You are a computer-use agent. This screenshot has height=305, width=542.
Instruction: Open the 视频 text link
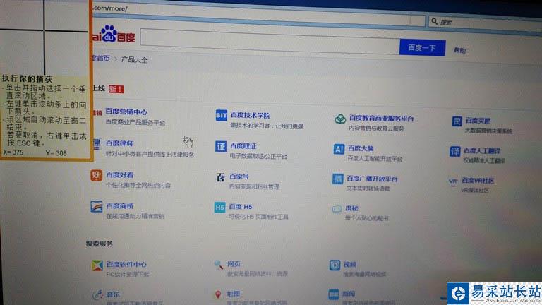[x=349, y=265]
